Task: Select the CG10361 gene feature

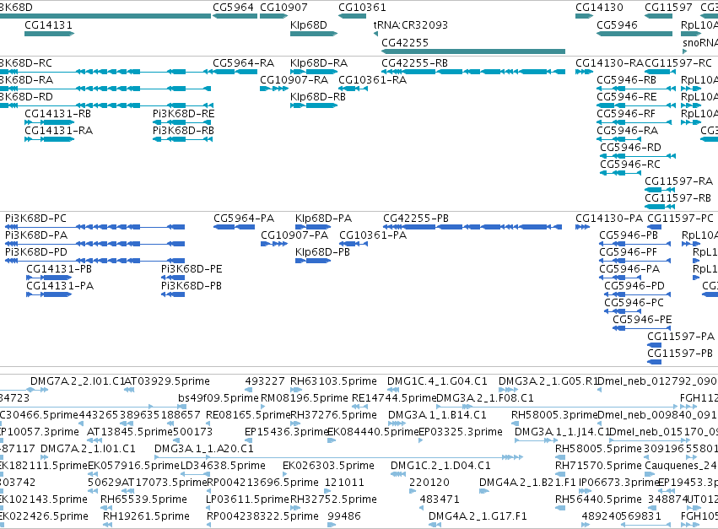Action: pos(352,16)
